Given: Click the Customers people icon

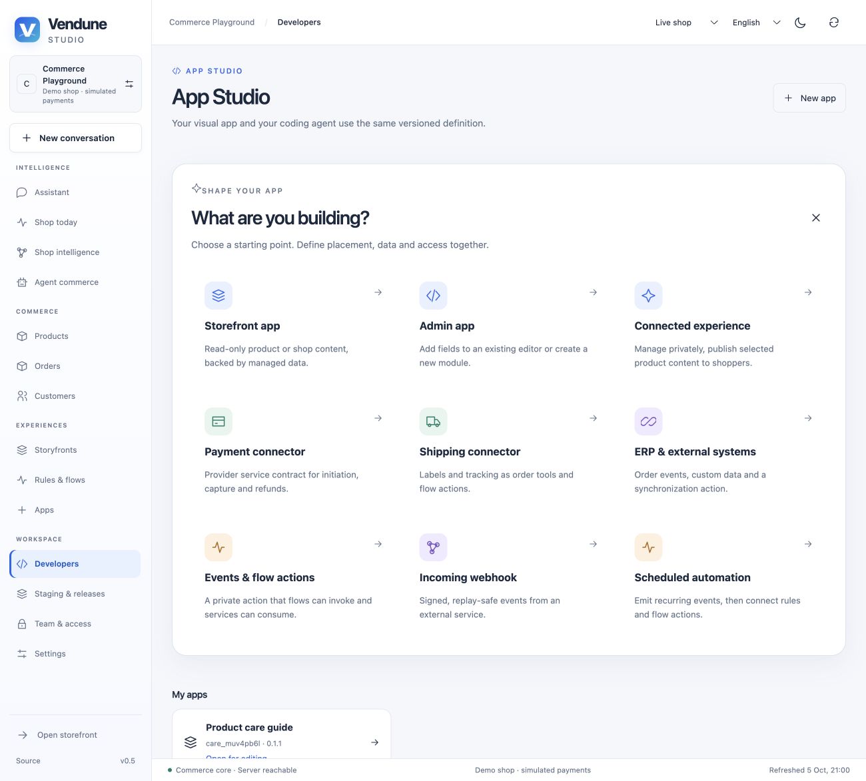Looking at the screenshot, I should point(22,396).
